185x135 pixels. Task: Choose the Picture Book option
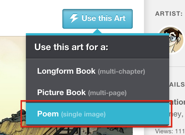point(98,93)
